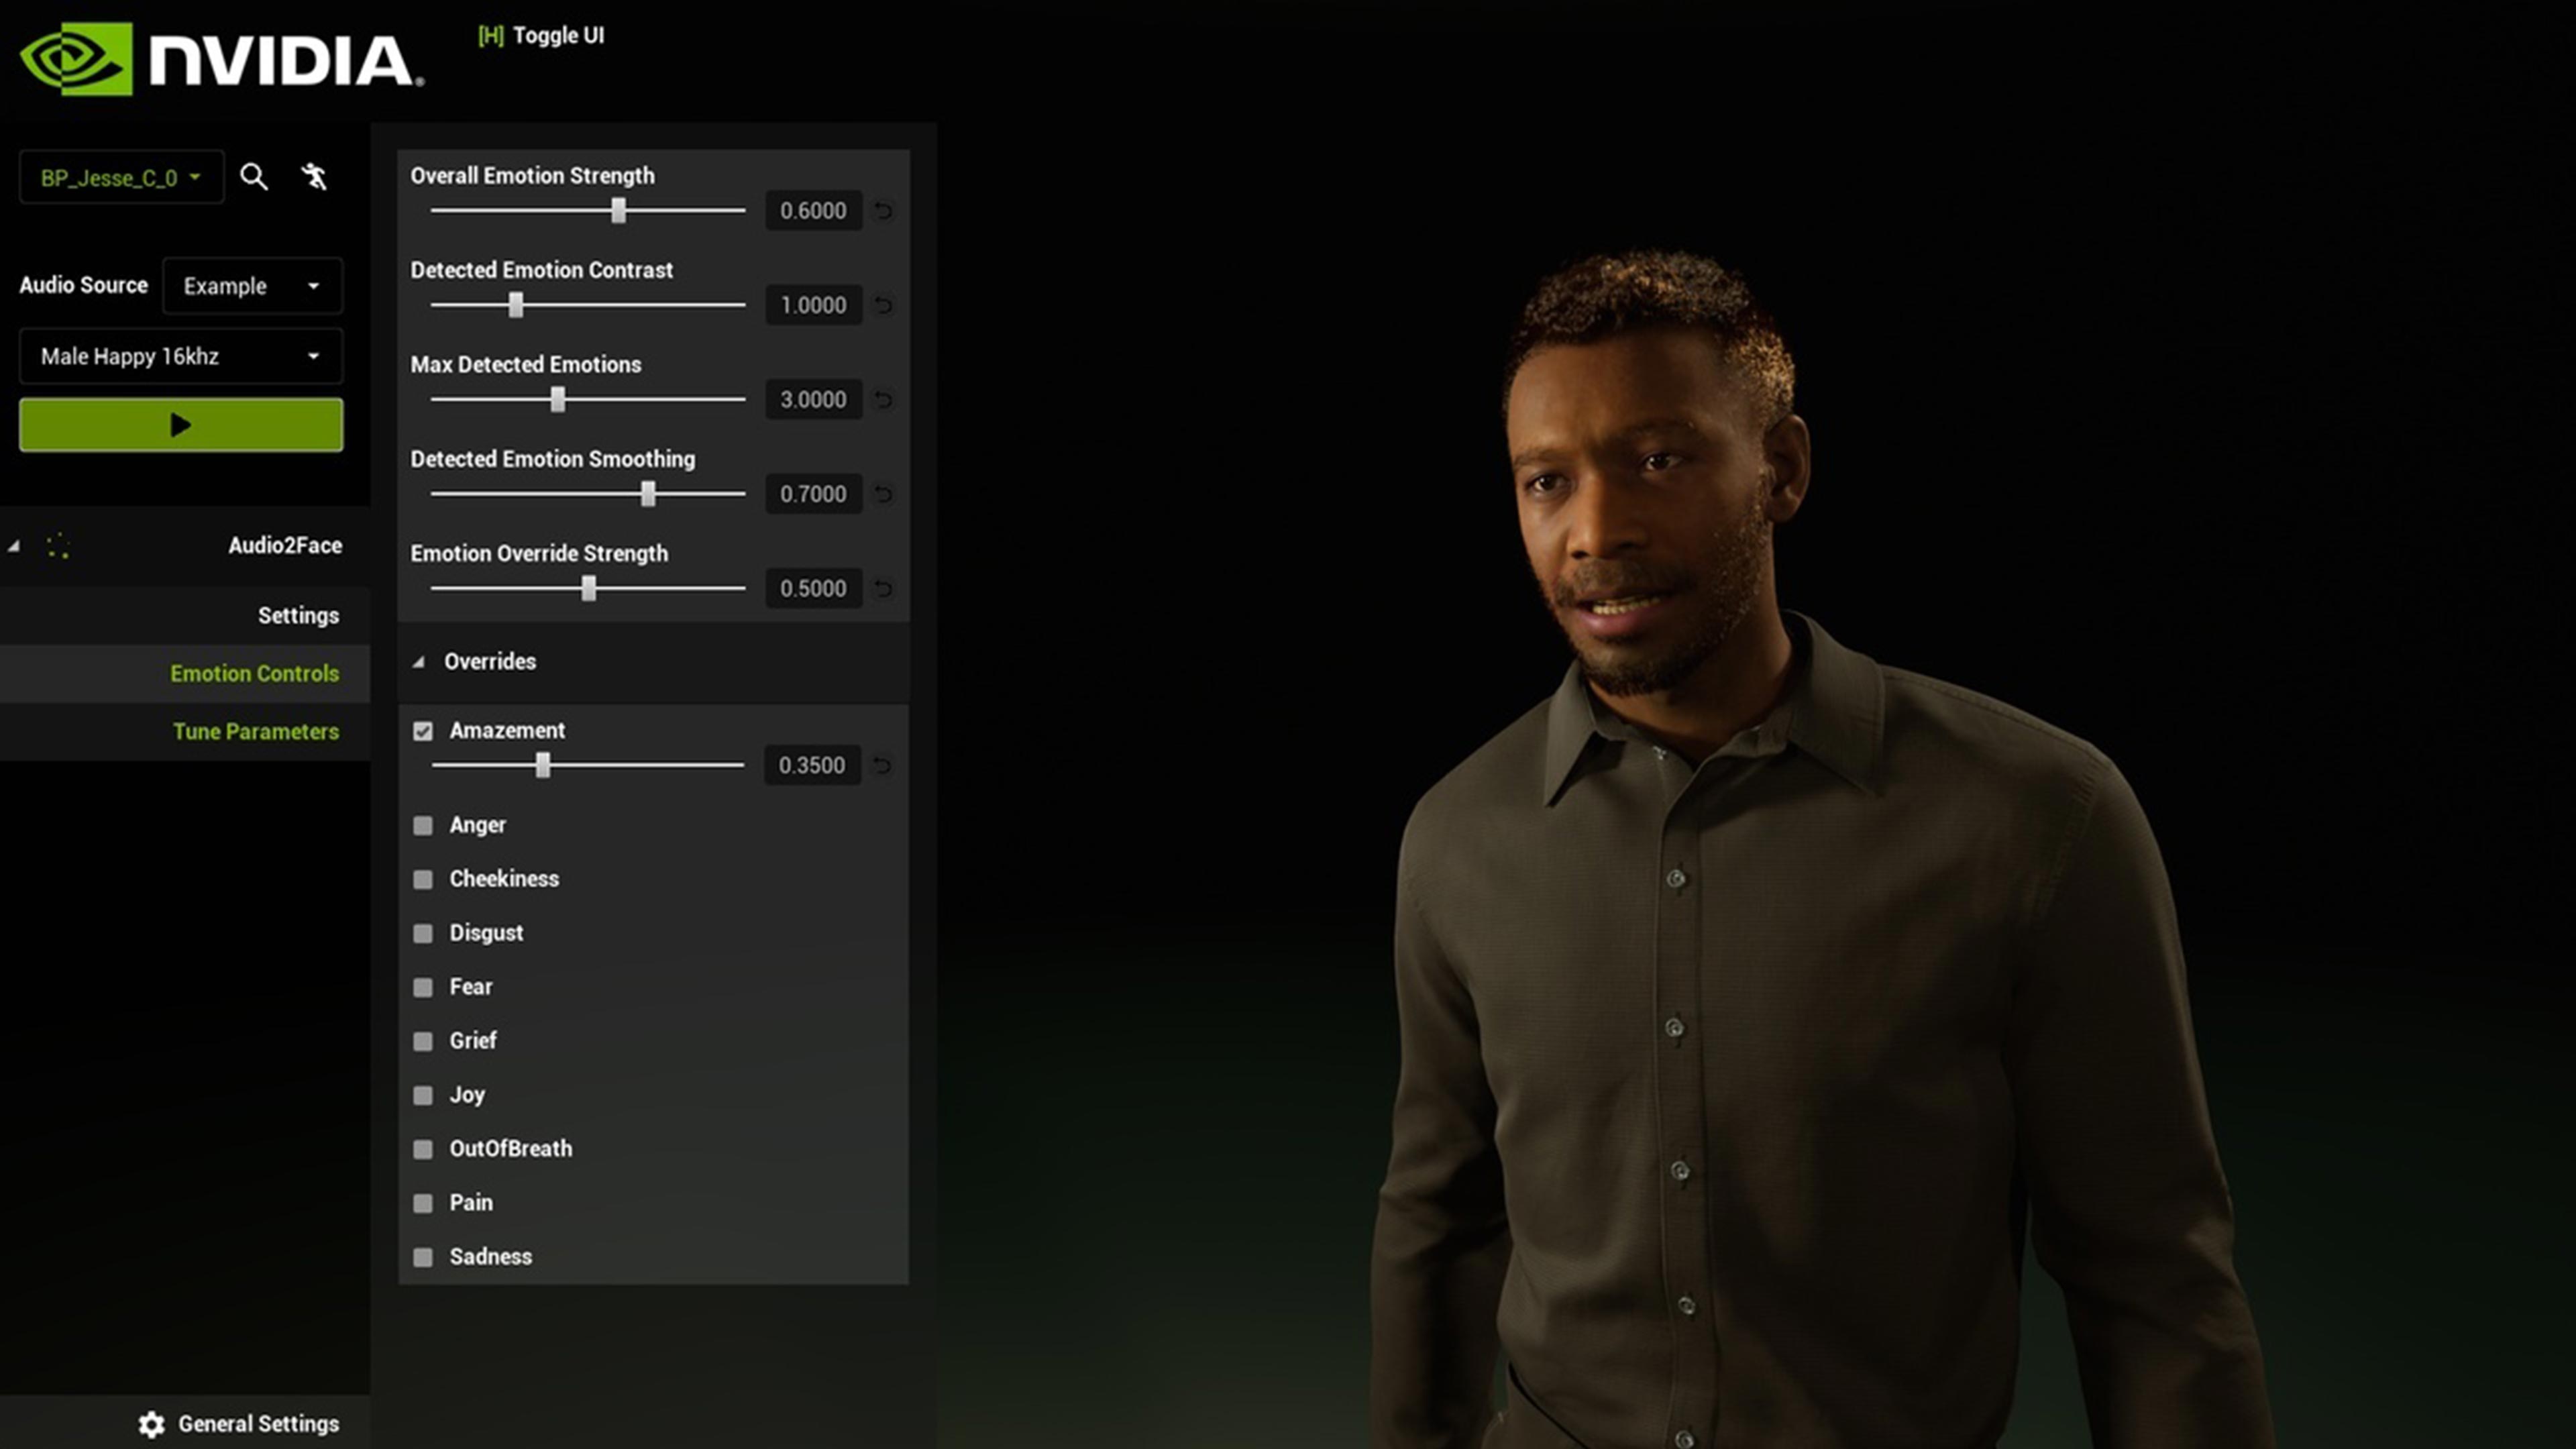Screen dimensions: 2576x1449
Task: Change the Male Happy 16khz audio clip
Action: click(x=180, y=356)
